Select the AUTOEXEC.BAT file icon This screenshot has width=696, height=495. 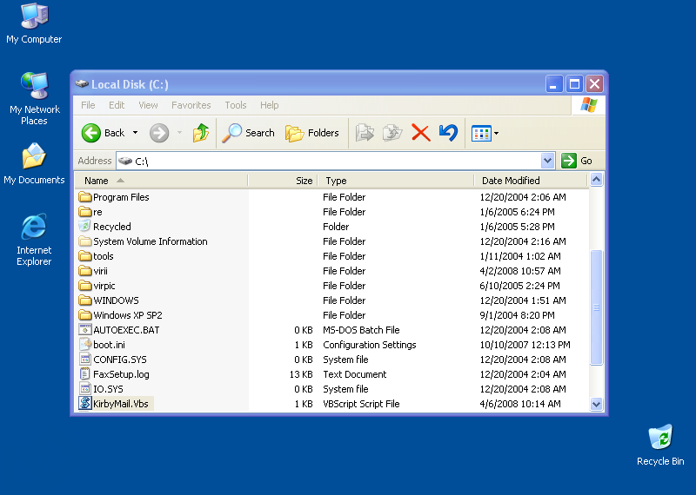[x=84, y=330]
